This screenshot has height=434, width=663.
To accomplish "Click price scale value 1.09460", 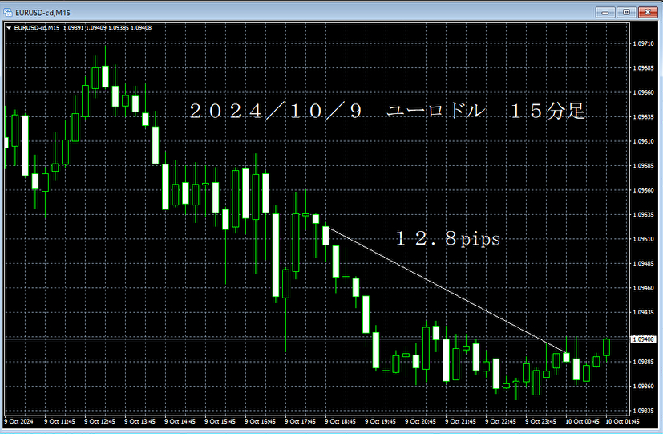I will [643, 288].
